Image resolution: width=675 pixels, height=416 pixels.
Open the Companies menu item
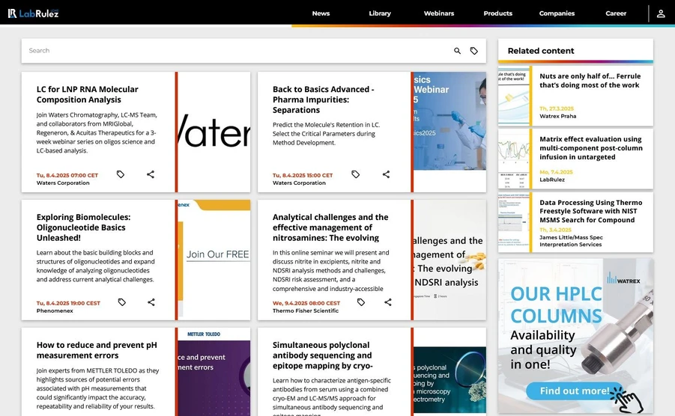(557, 13)
